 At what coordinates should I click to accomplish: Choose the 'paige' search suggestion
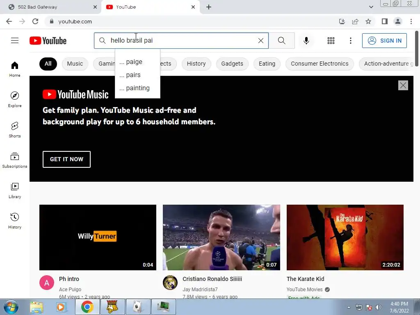[137, 62]
